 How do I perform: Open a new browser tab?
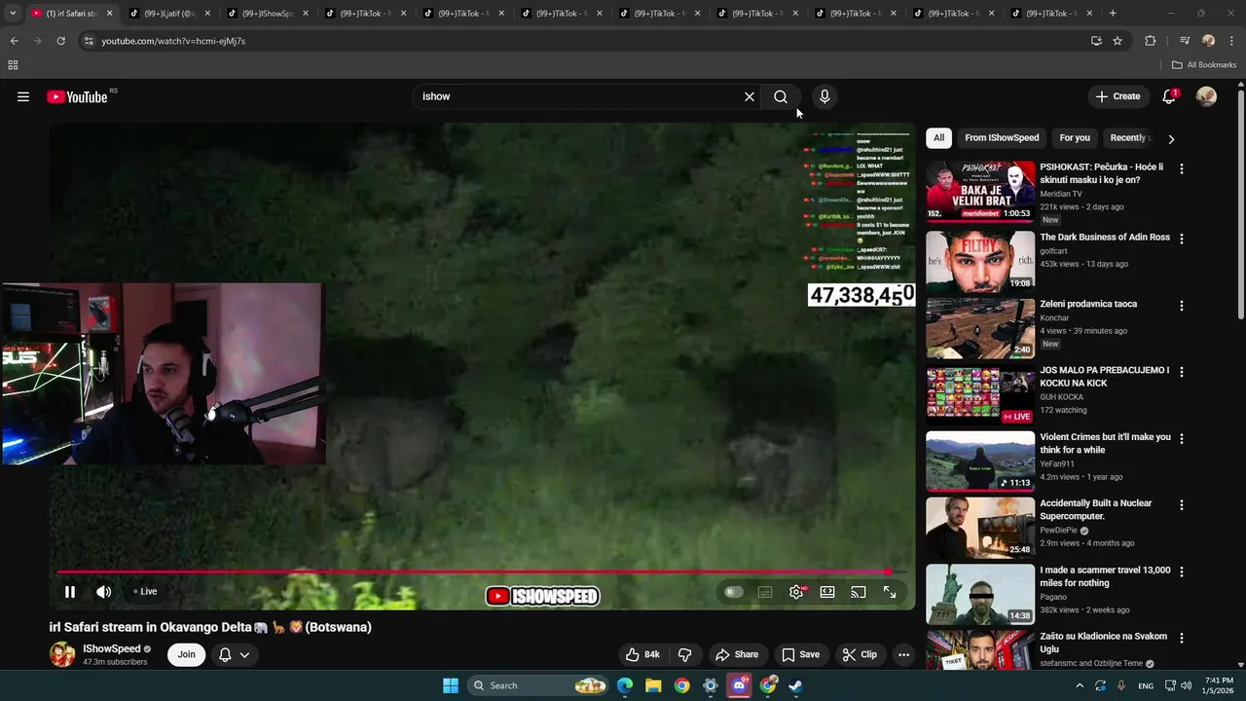[1113, 14]
